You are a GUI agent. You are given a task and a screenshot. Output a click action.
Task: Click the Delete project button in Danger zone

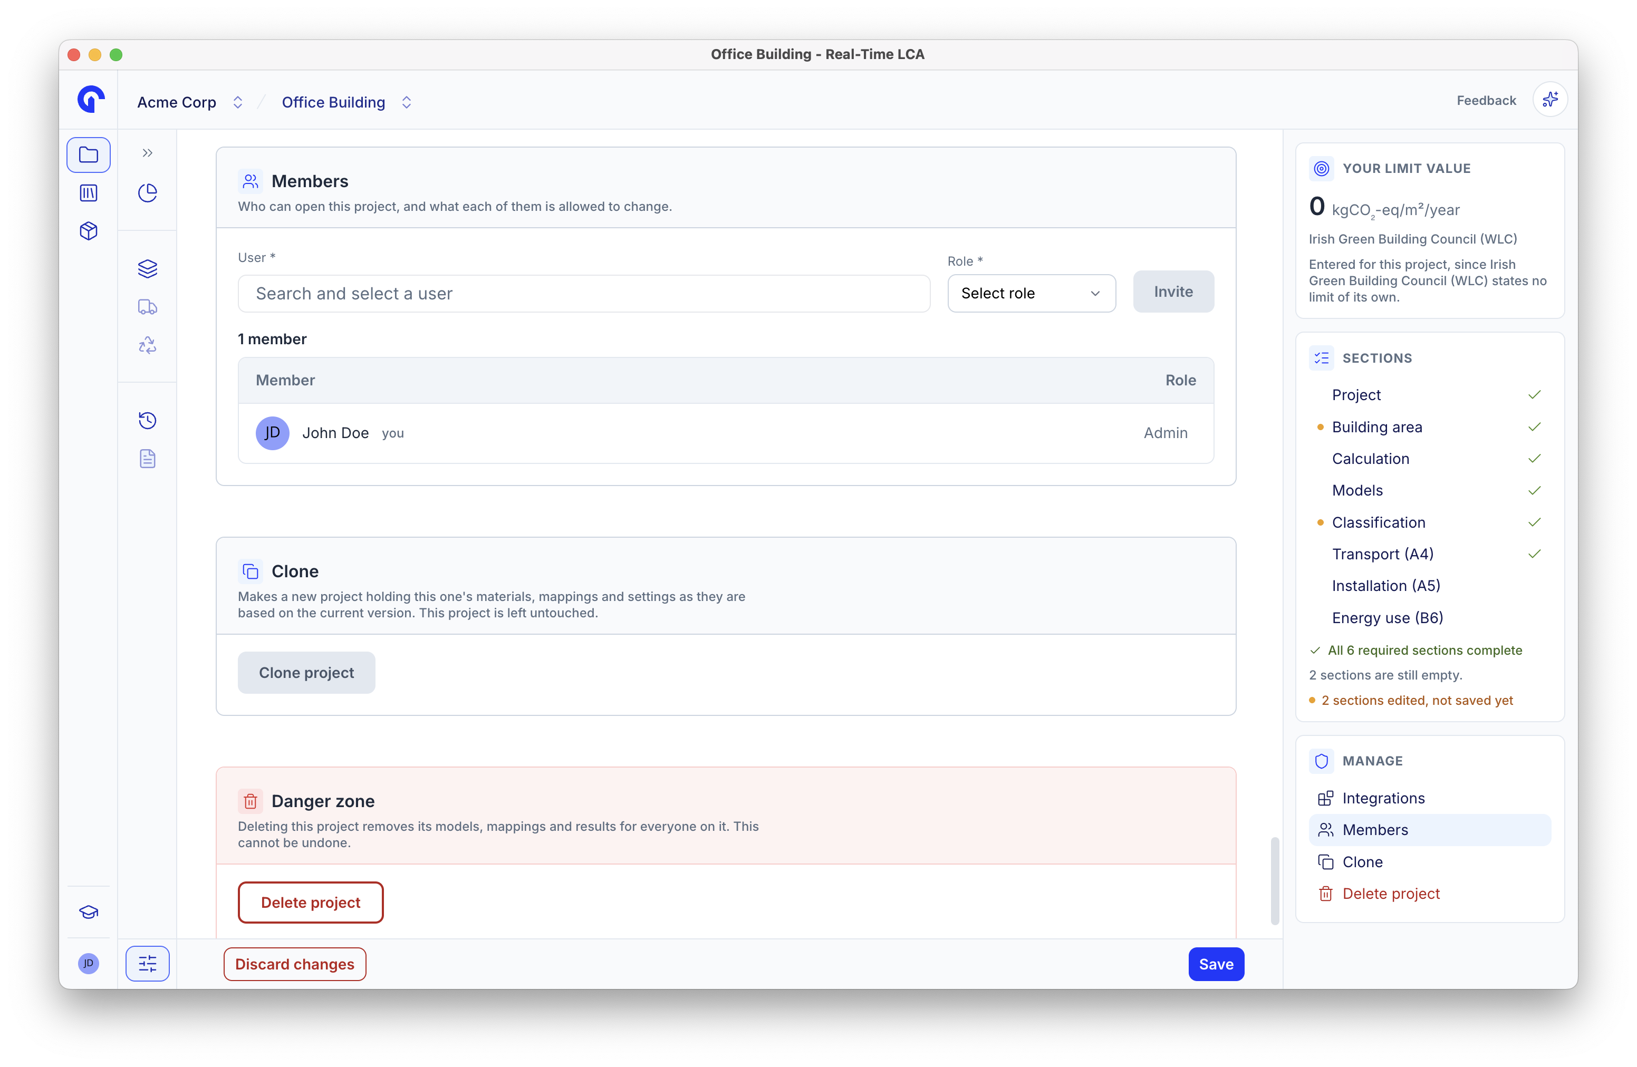tap(310, 903)
